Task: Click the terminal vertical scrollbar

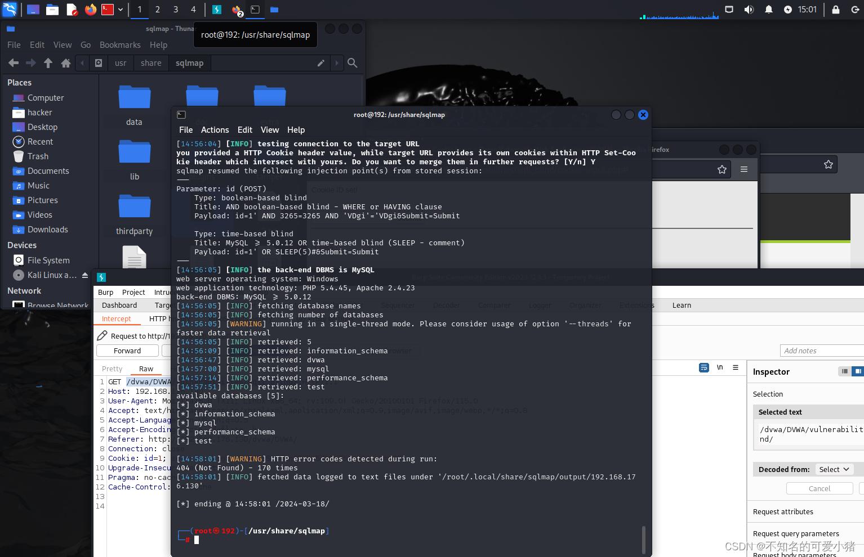Action: point(643,540)
